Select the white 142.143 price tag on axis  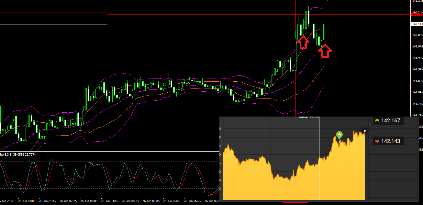point(417,24)
